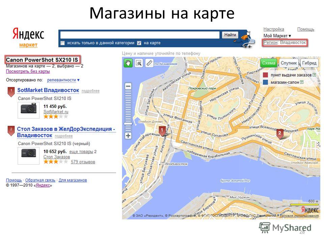Open SotMarket Владивосток store link

coord(48,90)
